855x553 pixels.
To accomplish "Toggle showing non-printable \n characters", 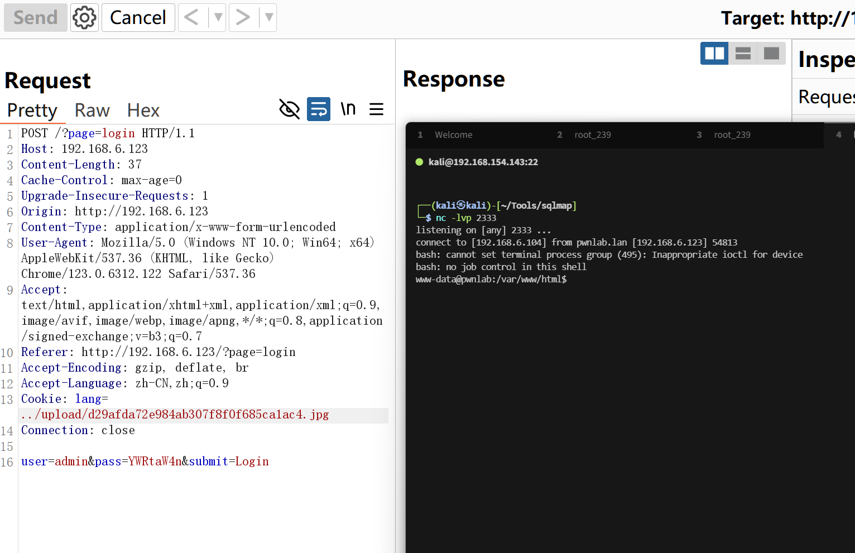I will (348, 109).
